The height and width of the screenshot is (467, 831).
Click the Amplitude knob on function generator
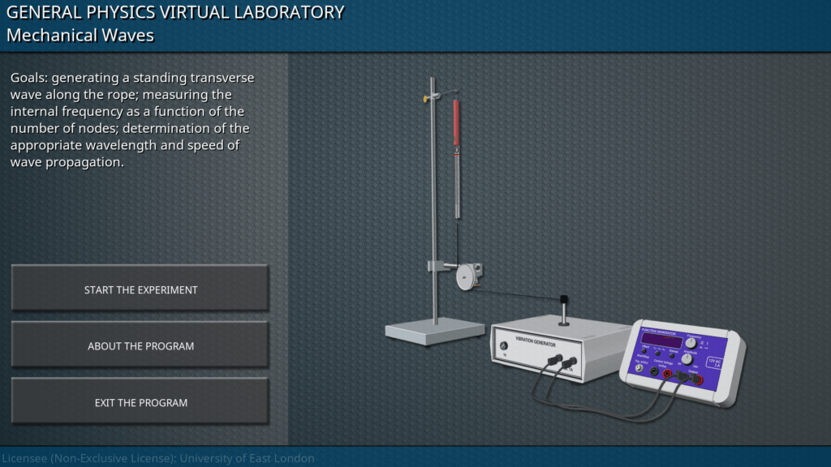(x=687, y=358)
